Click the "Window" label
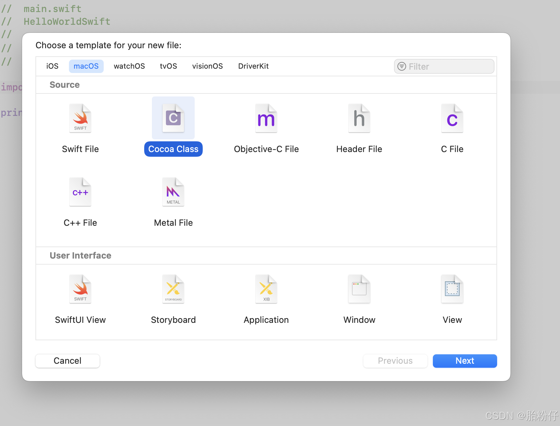Image resolution: width=560 pixels, height=426 pixels. (359, 320)
